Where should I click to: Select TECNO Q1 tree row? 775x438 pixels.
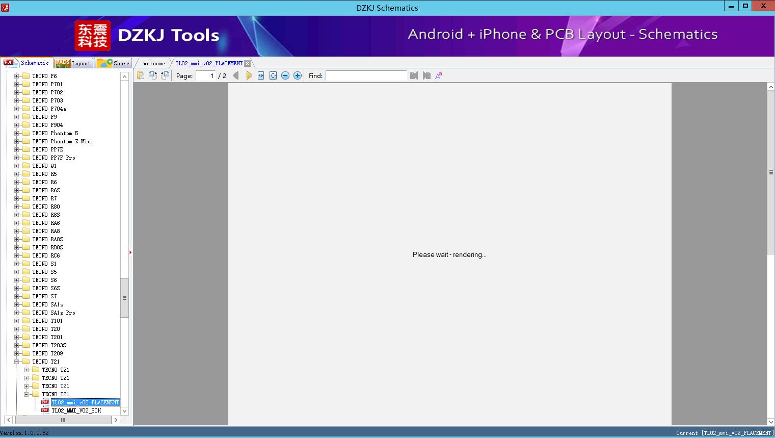point(44,166)
